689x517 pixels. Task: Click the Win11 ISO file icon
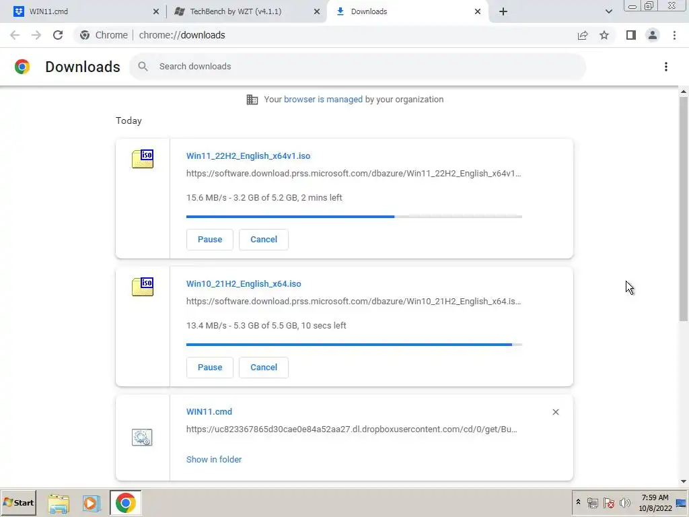pos(143,159)
